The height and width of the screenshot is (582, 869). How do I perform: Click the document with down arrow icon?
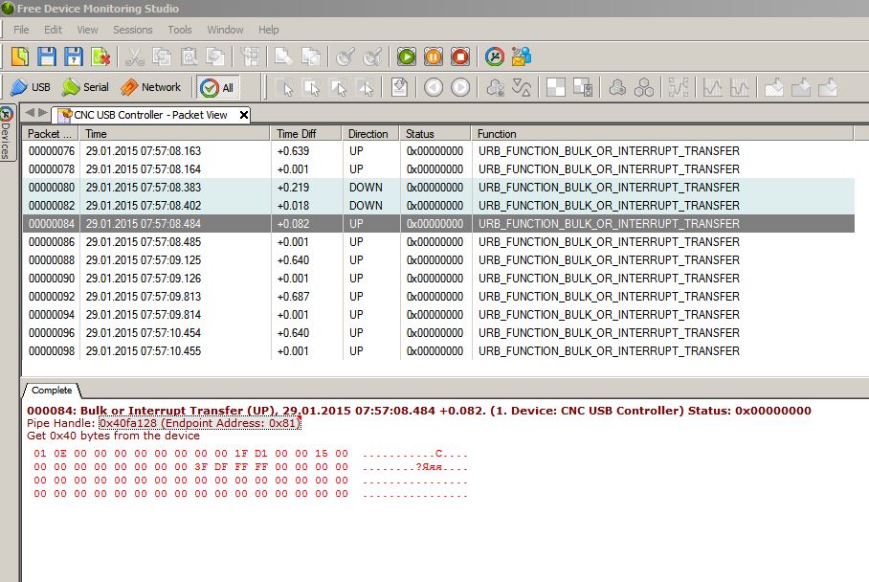(399, 87)
